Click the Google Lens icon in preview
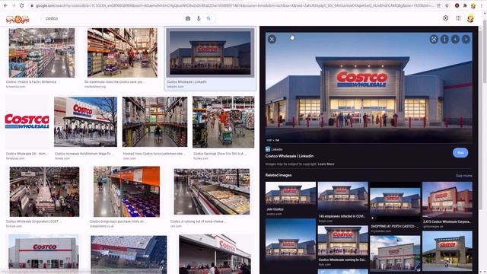Image resolution: width=487 pixels, height=274 pixels. (x=434, y=39)
